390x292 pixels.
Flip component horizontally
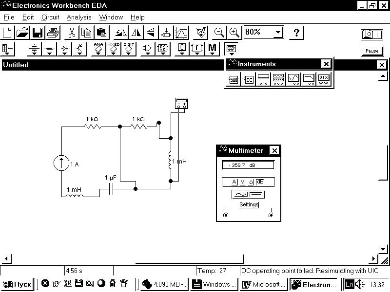click(136, 33)
